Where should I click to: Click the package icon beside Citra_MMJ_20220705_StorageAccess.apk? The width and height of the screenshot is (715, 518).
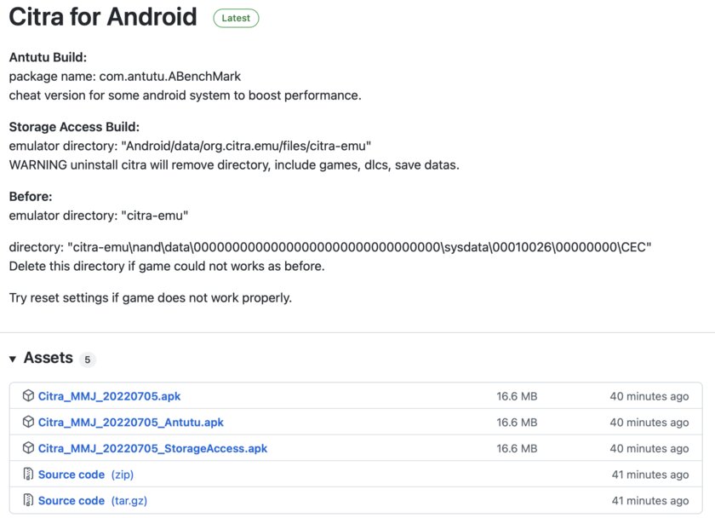pos(28,448)
